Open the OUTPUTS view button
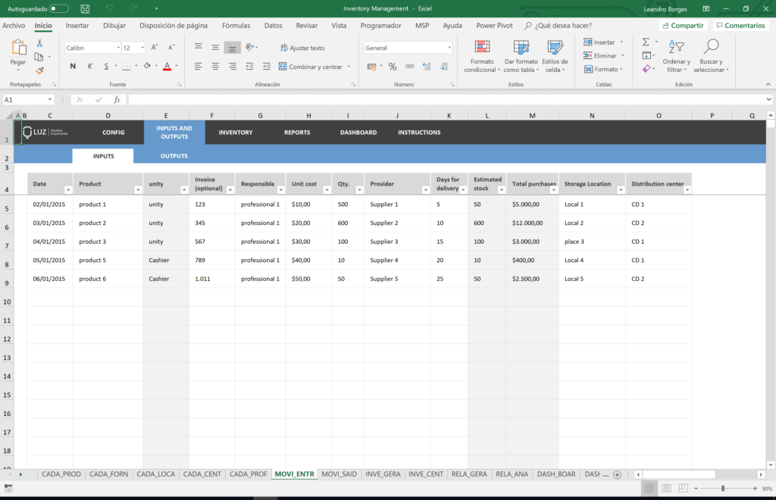The image size is (776, 500). click(x=174, y=155)
